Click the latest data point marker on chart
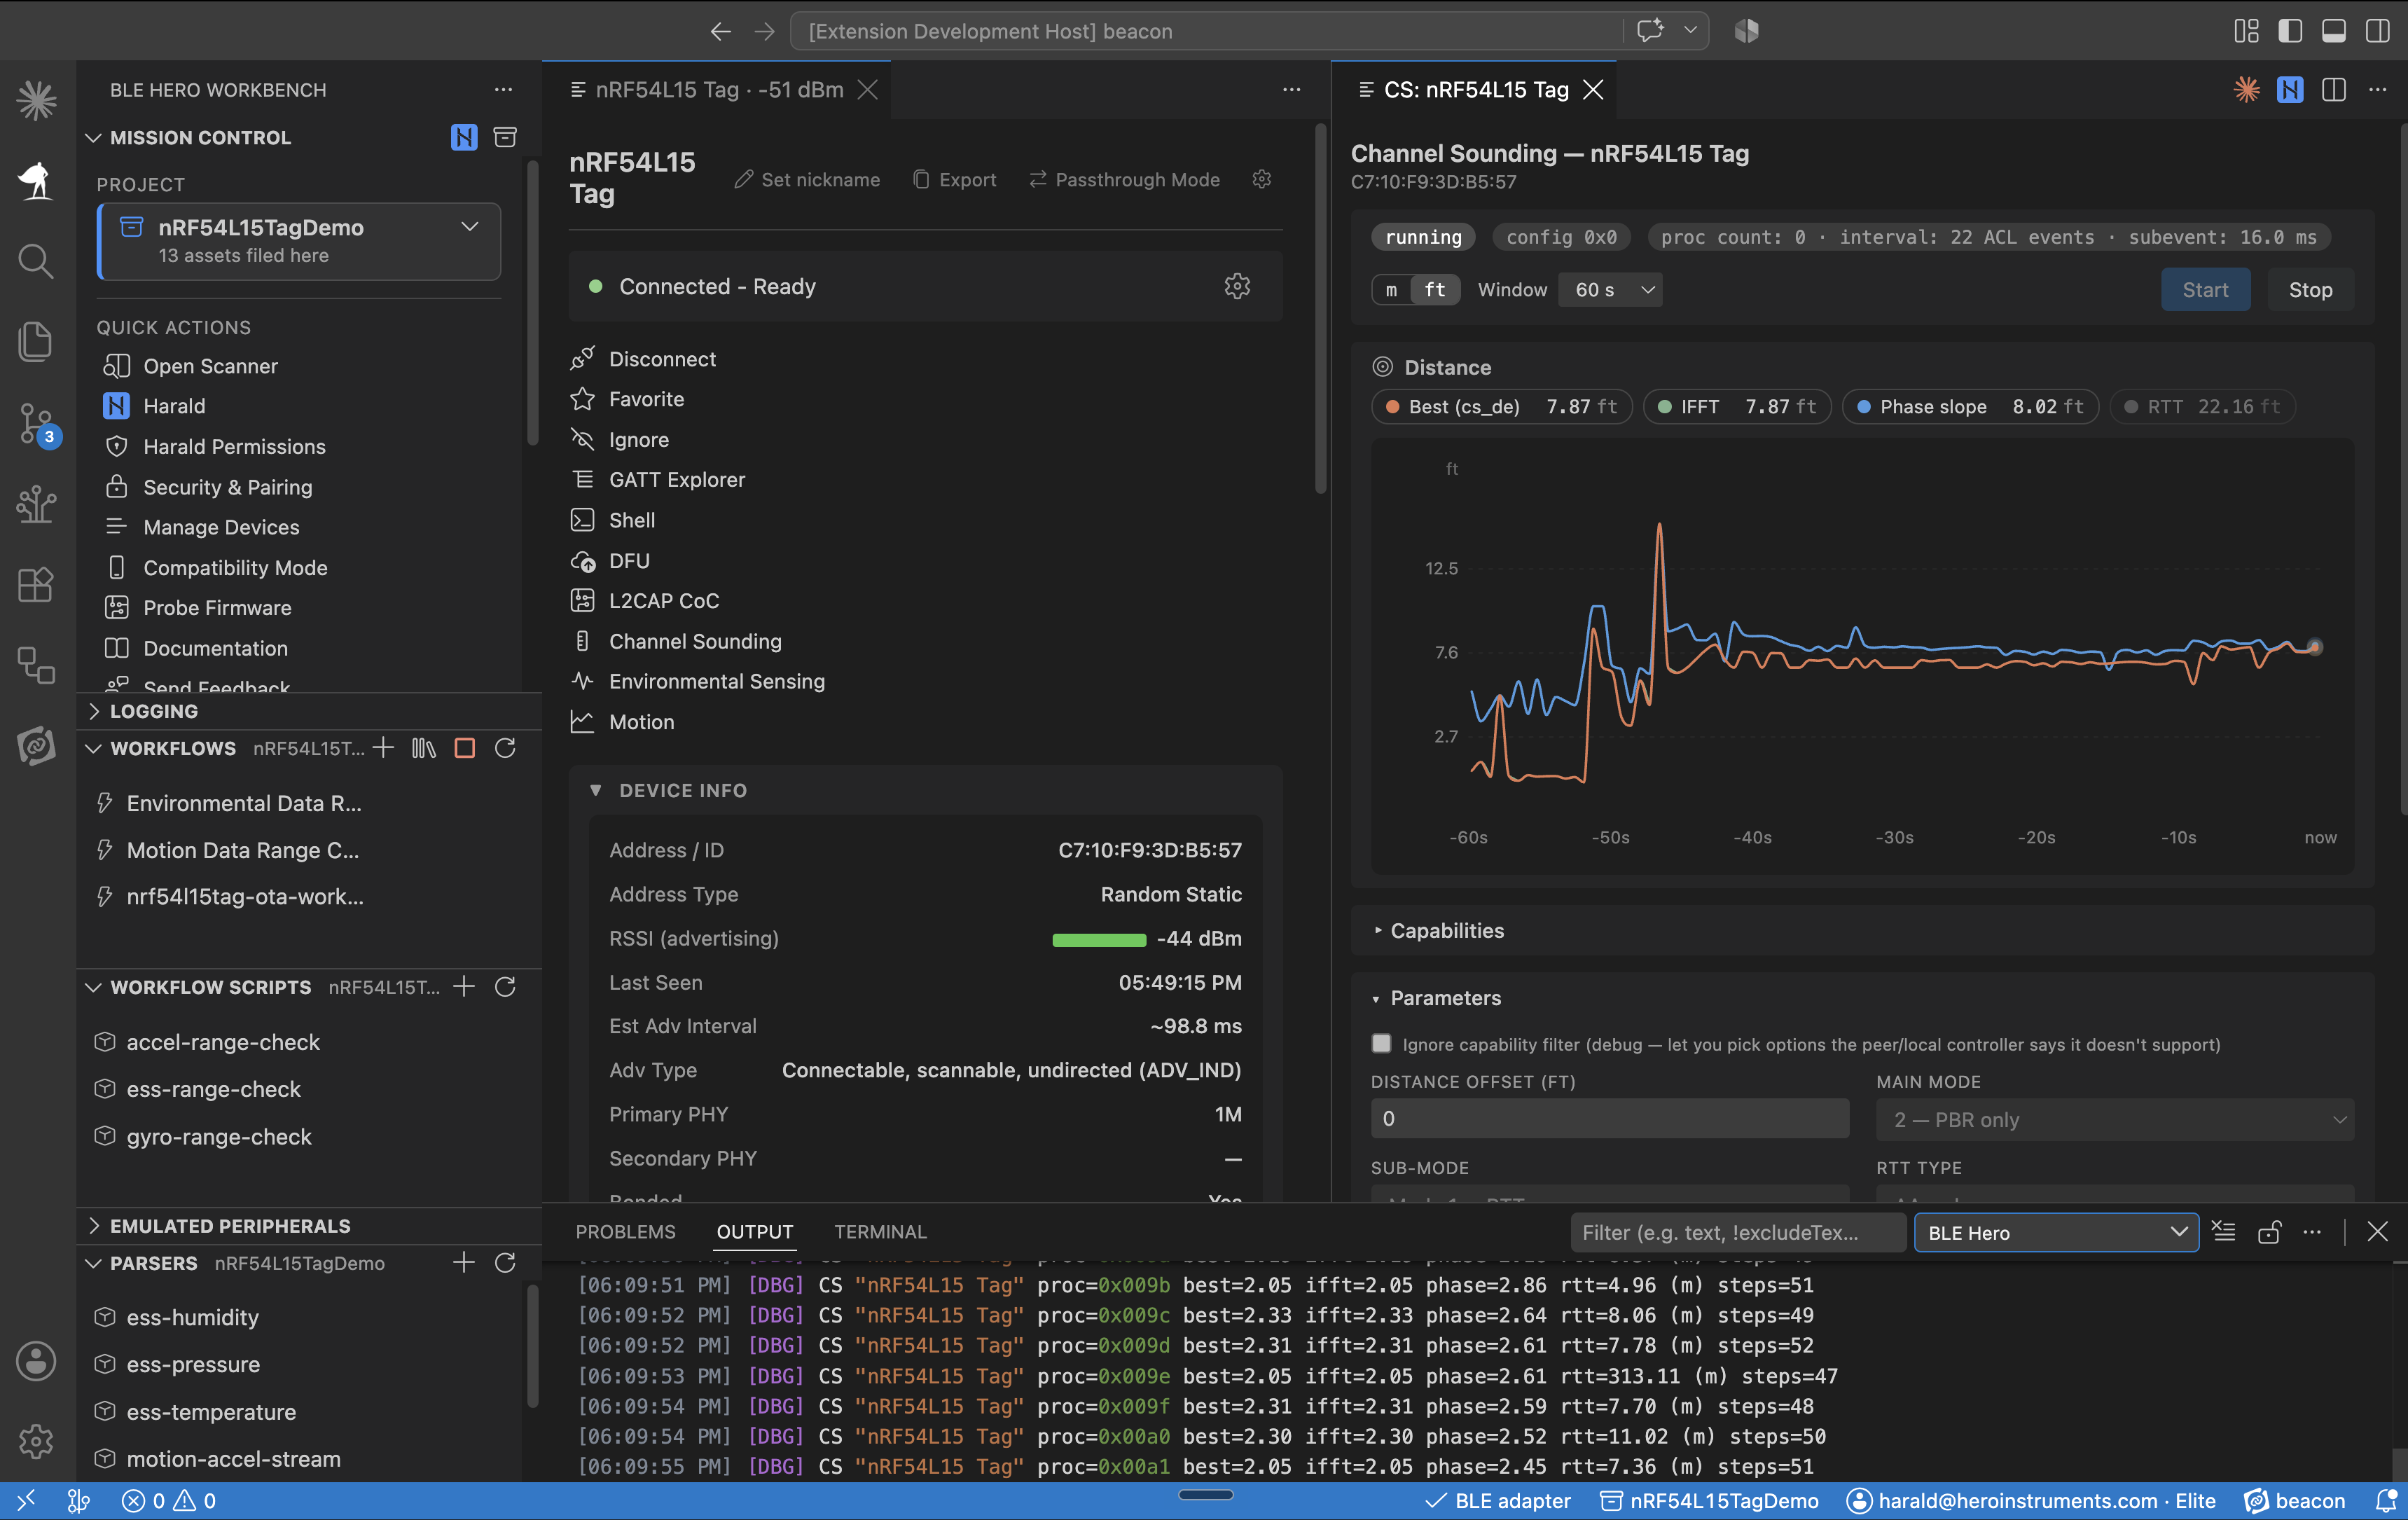 click(x=2314, y=647)
